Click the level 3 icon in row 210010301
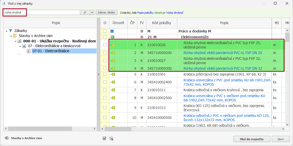293x146 pixels. [x=113, y=74]
